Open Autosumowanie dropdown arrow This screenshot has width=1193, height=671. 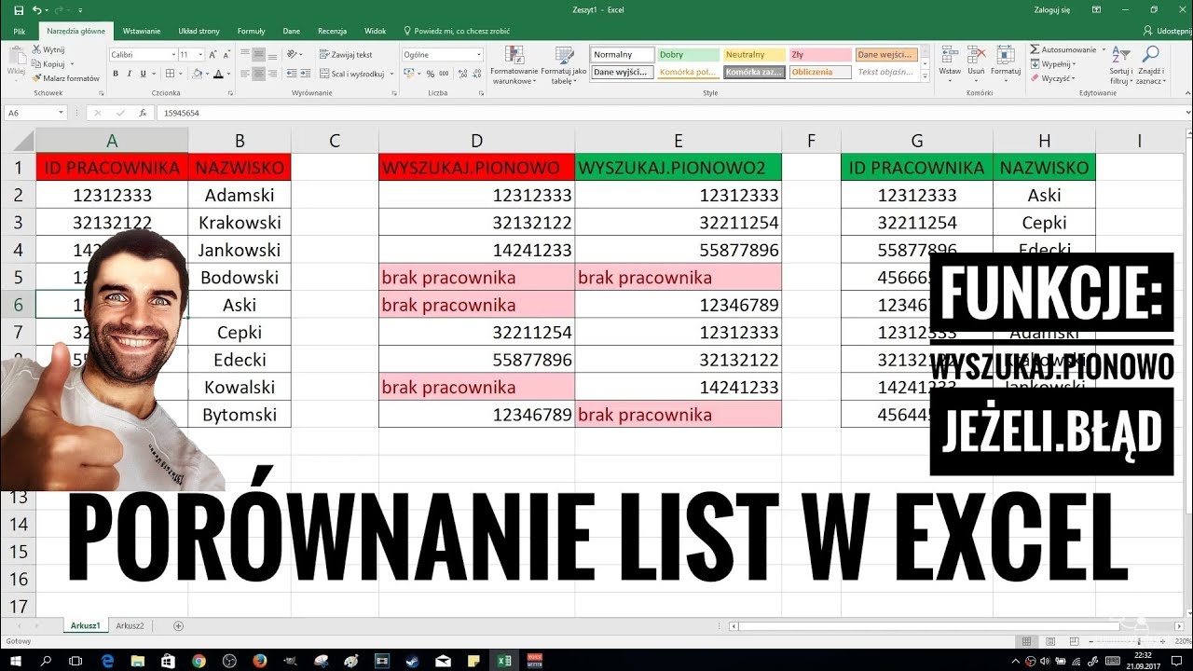(x=1104, y=49)
